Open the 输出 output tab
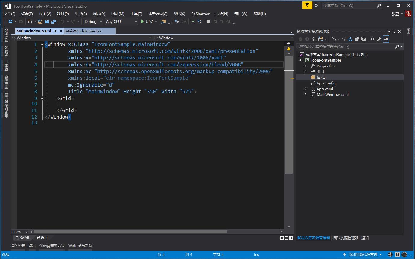Viewport: 415px width, 259px height. click(x=32, y=245)
